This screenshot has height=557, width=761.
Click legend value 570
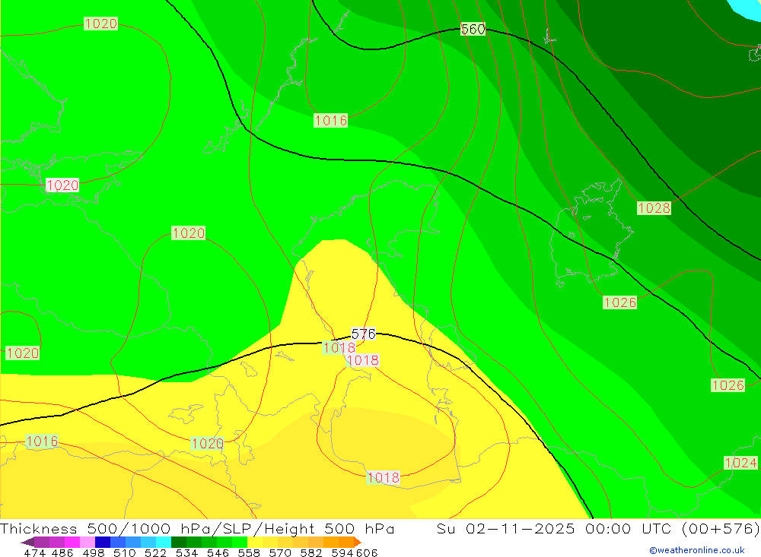(280, 552)
